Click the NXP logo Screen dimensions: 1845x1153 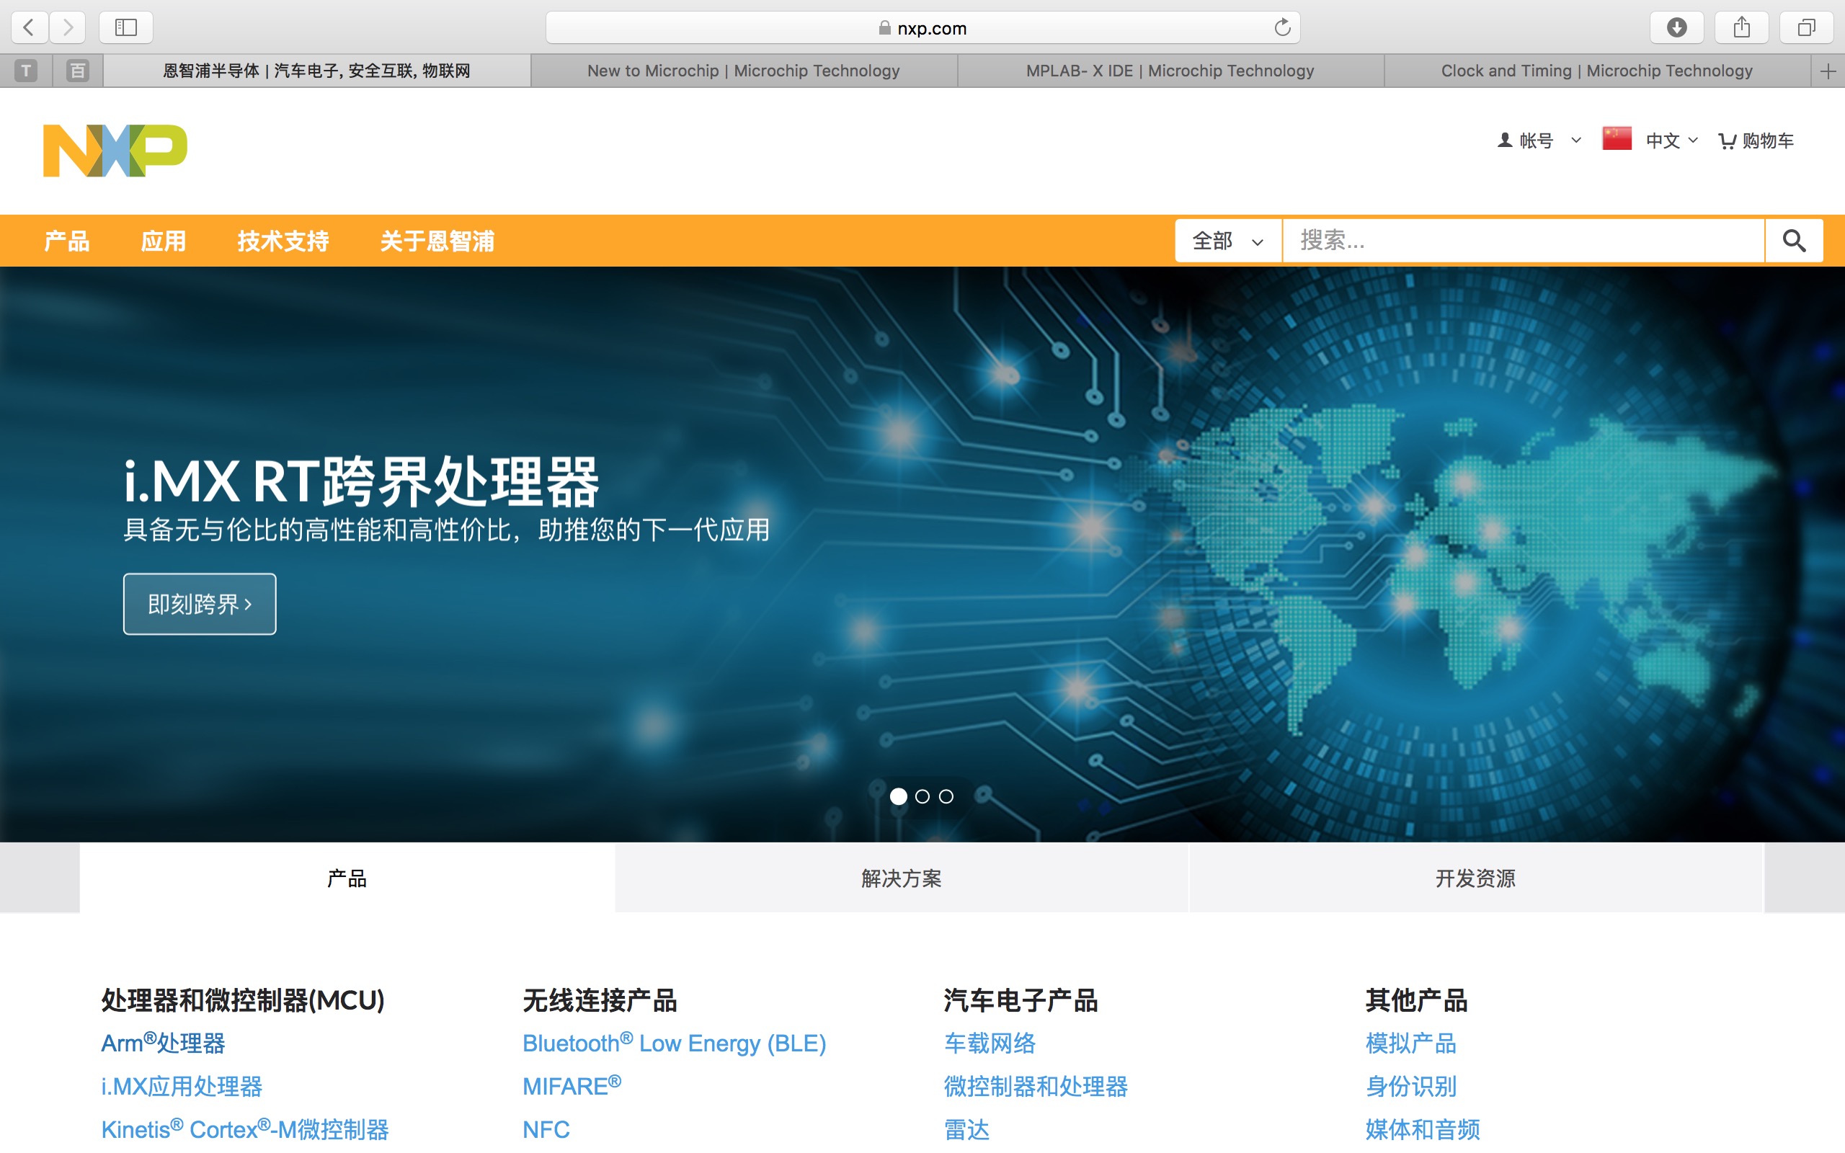[x=116, y=150]
